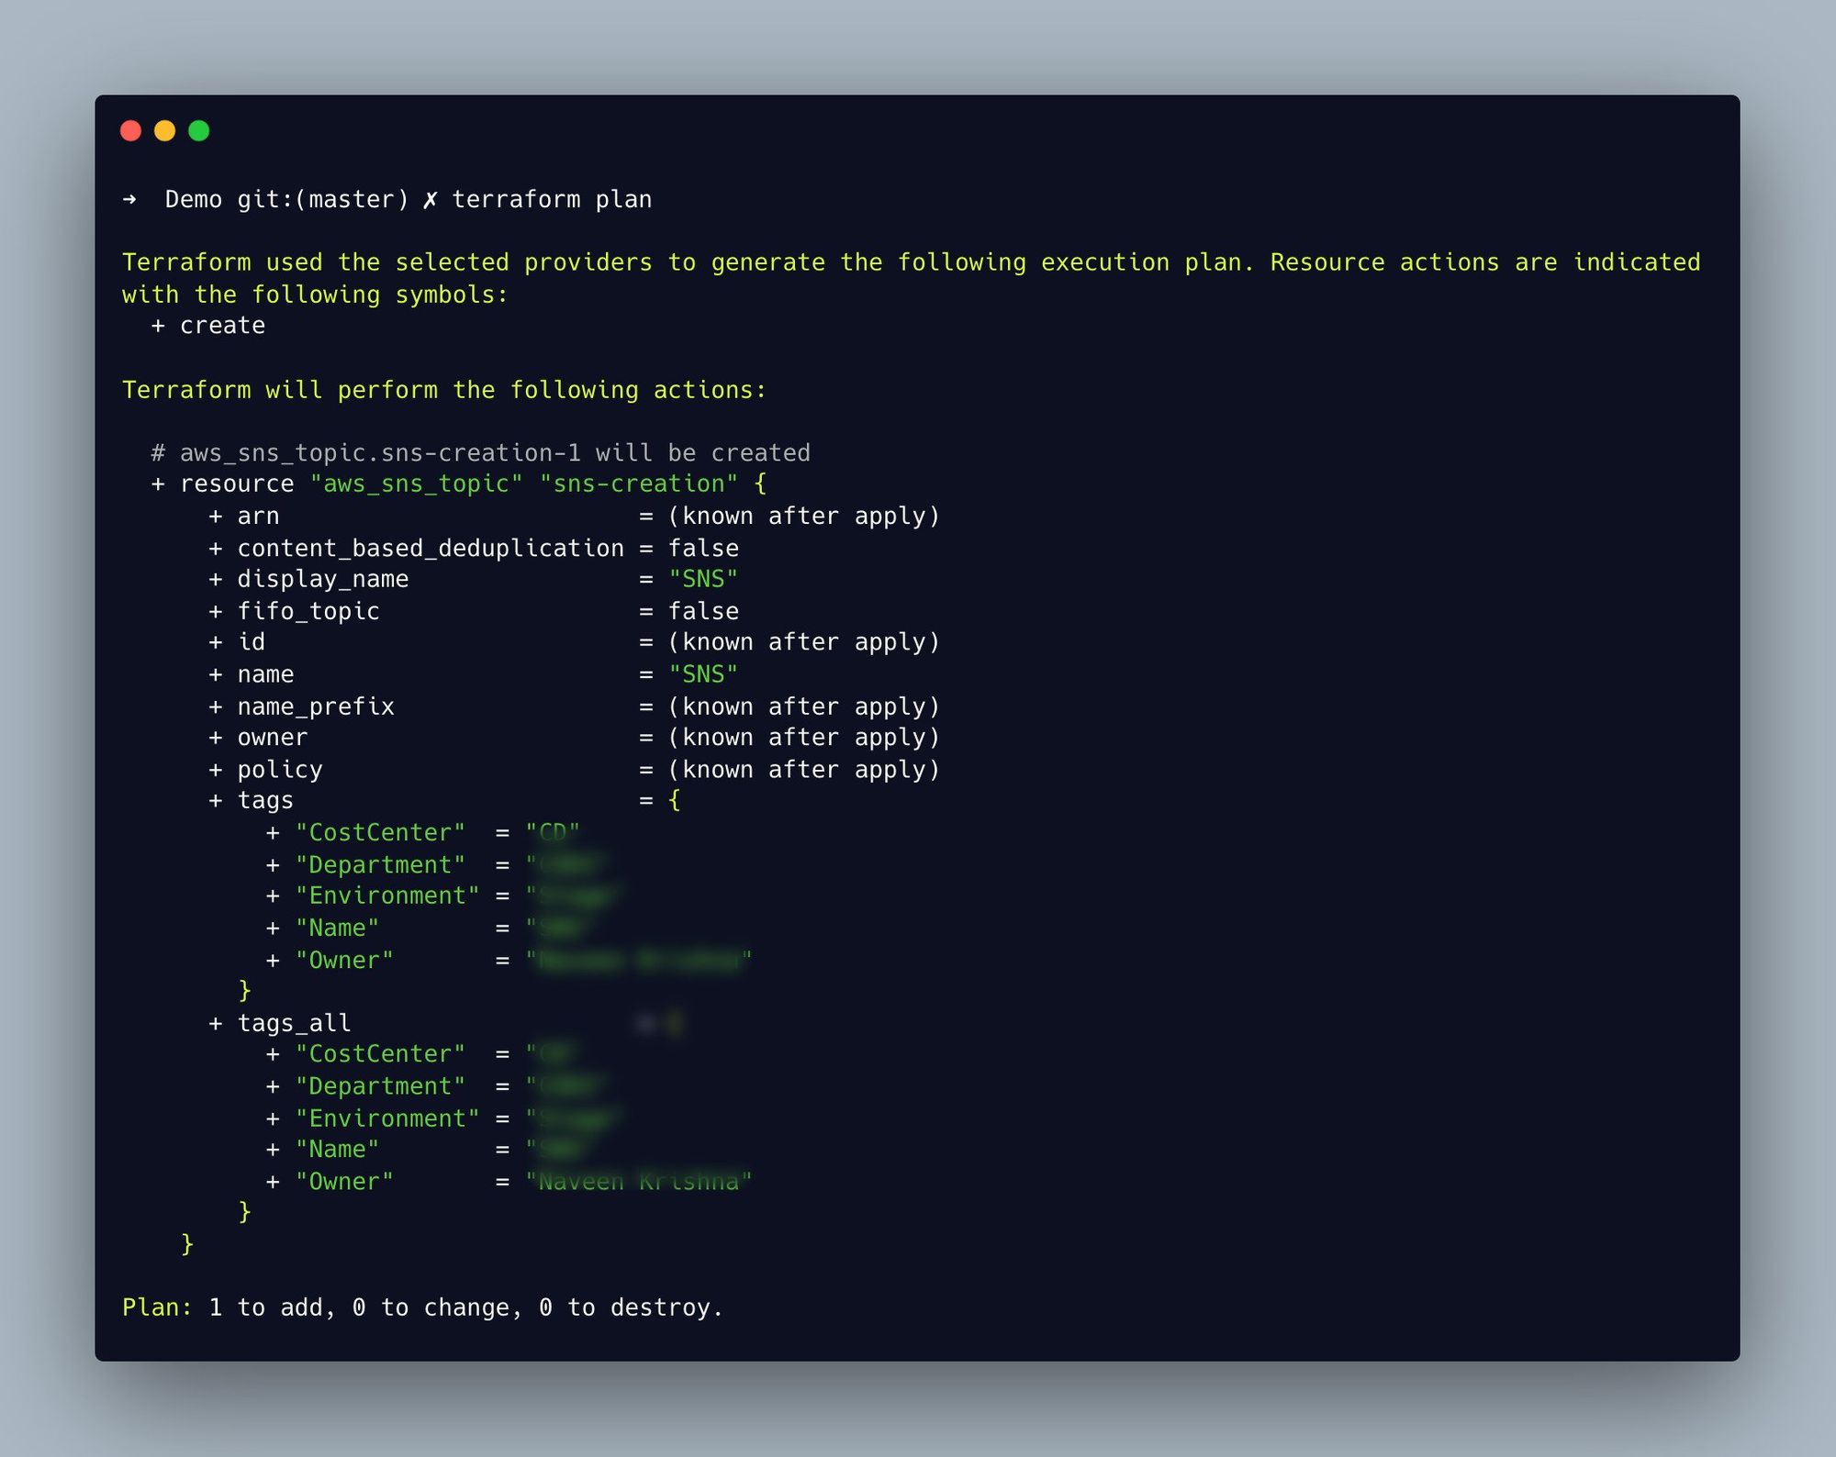Click "Department" key under tags
Screen dimensions: 1836x1457
point(380,865)
